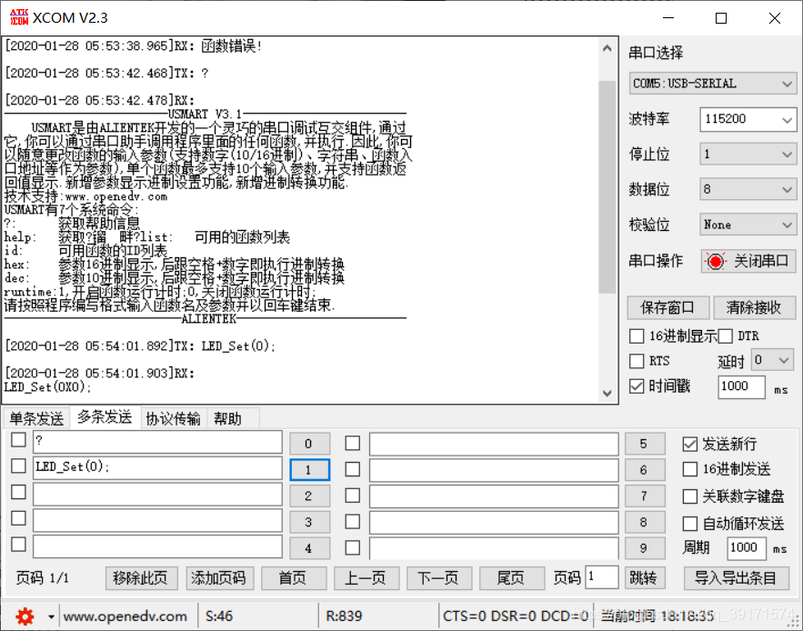Open the small arrow next to the gear icon
803x631 pixels.
coord(51,616)
